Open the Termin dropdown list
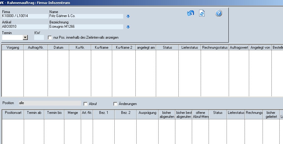The height and width of the screenshot is (144, 283). (x=25, y=37)
